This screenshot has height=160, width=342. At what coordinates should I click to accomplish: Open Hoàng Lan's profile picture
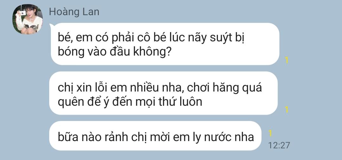28,19
